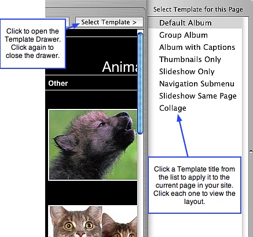This screenshot has width=253, height=237.
Task: Click the Select Template for this Page header
Action: tap(198, 9)
